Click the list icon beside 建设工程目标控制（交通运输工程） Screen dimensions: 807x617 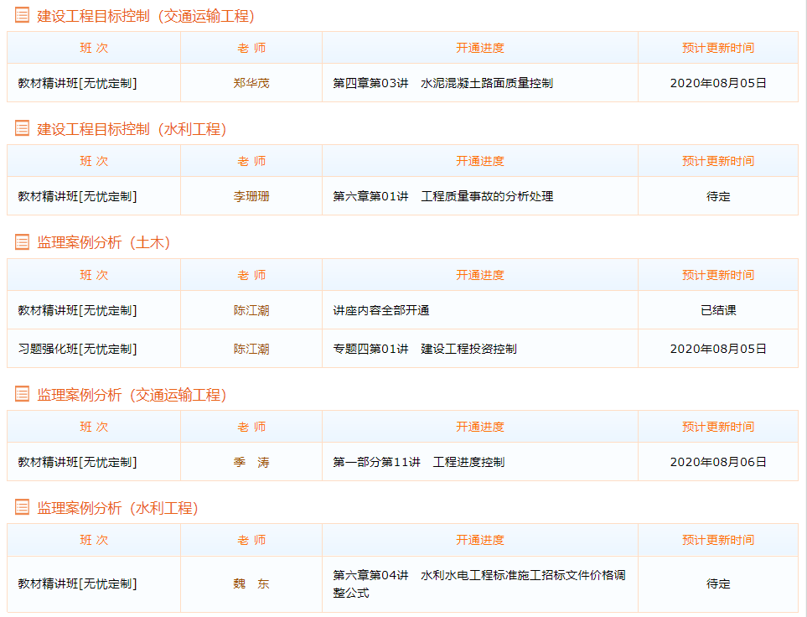(x=22, y=15)
